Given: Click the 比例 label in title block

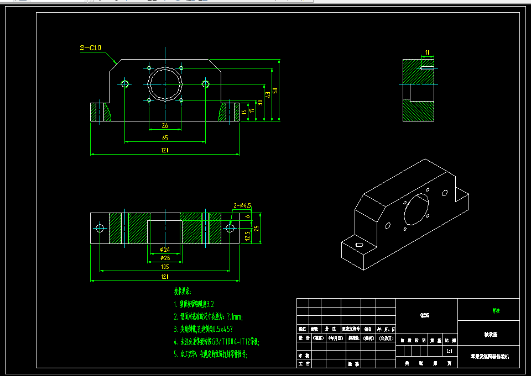Looking at the screenshot, I should point(451,341).
